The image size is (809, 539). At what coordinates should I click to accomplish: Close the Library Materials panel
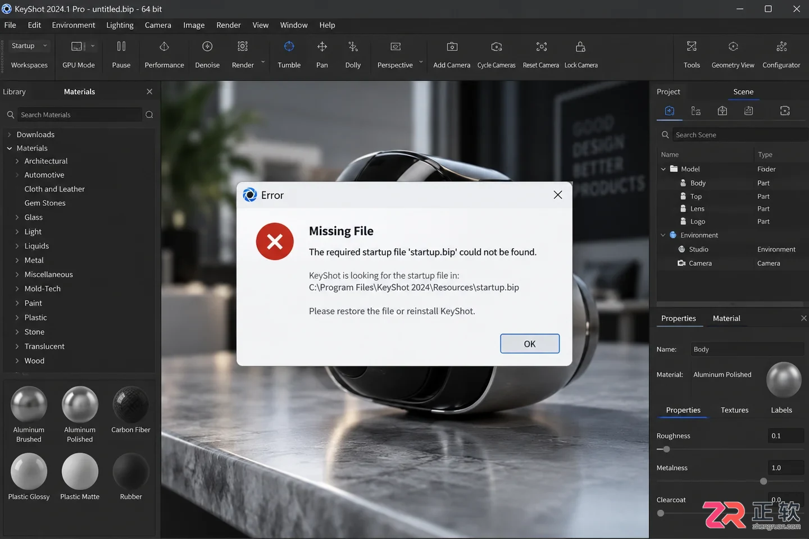pos(149,92)
